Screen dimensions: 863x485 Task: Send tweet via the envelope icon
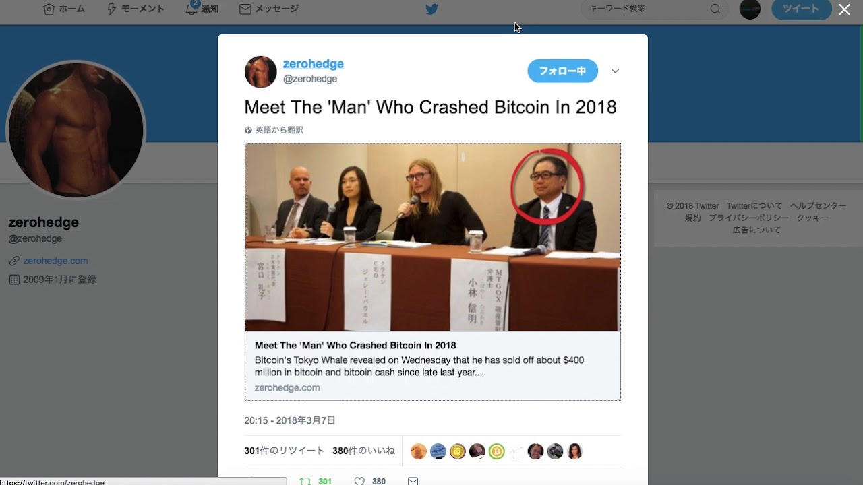[x=413, y=480]
